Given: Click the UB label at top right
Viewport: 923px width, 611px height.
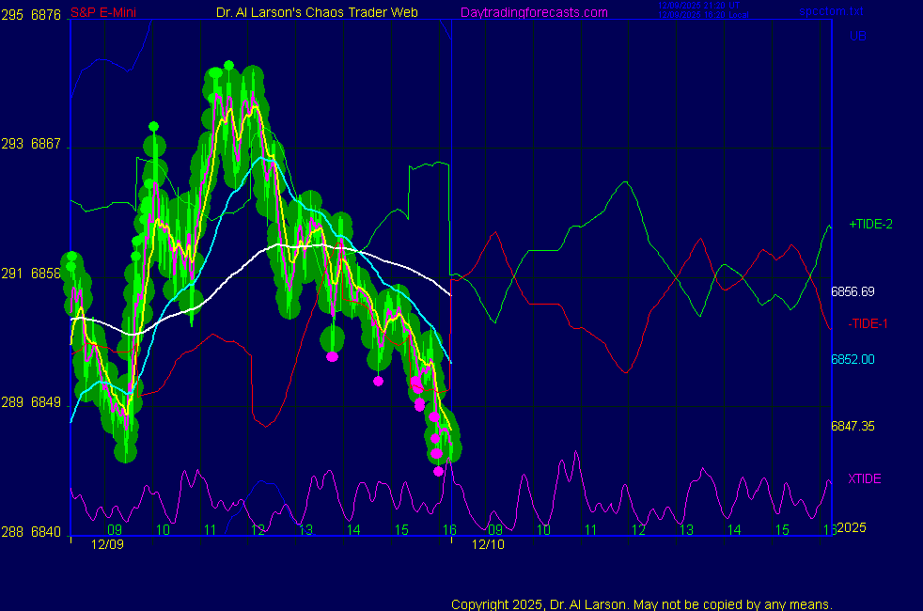Looking at the screenshot, I should tap(858, 37).
